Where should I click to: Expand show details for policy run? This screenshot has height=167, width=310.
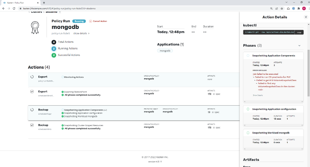[x=81, y=34]
